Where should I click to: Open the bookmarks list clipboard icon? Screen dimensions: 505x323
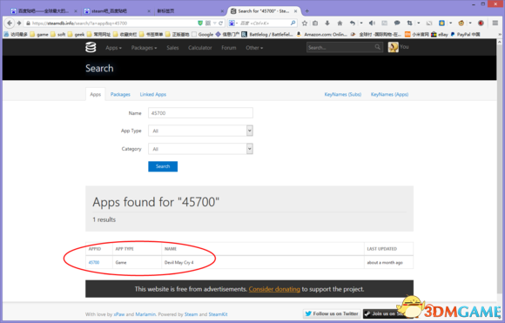click(x=315, y=23)
